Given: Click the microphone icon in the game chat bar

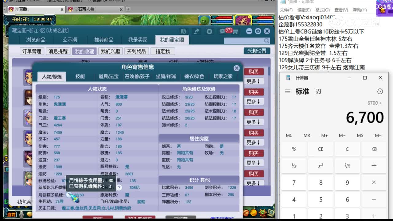Looking at the screenshot, I should 21,214.
